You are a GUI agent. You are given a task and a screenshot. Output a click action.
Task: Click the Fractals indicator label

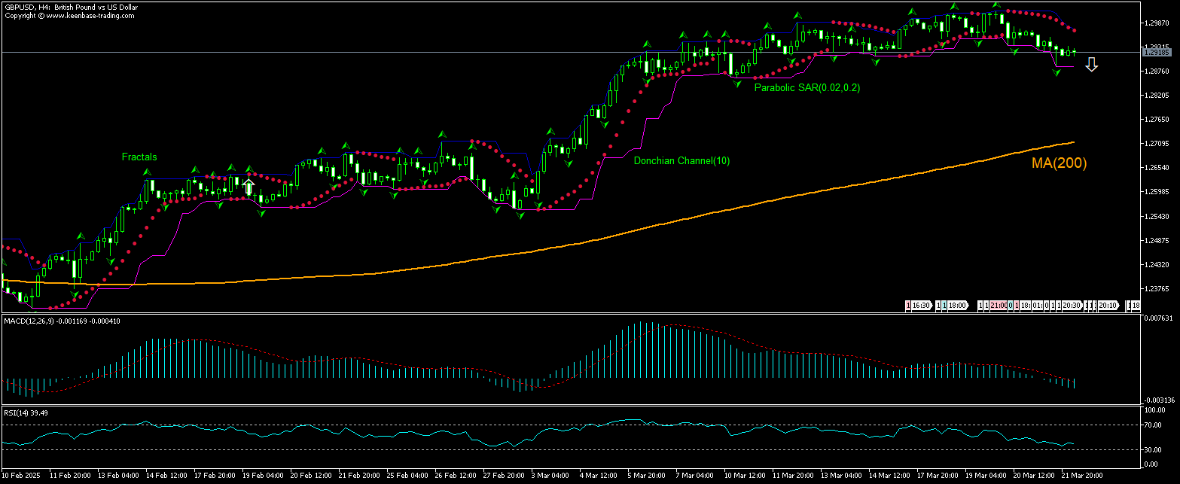point(139,157)
